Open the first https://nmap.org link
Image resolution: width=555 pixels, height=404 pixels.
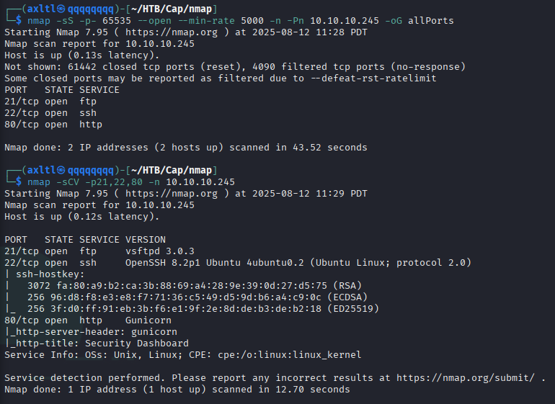pyautogui.click(x=172, y=32)
